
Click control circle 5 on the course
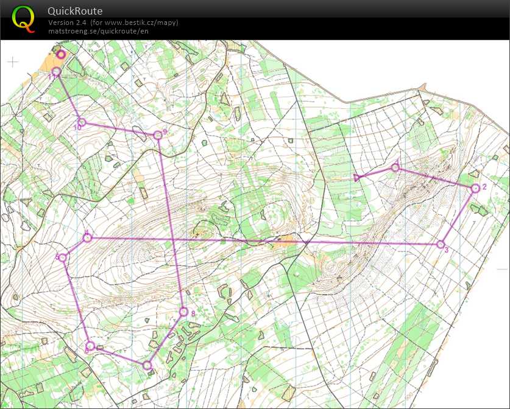62,258
